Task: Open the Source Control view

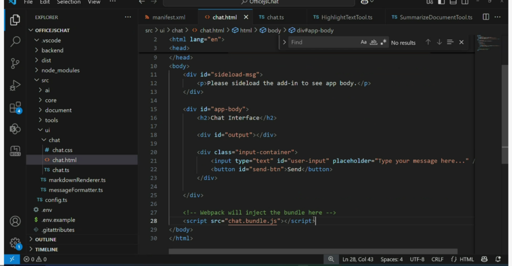Action: tap(15, 63)
